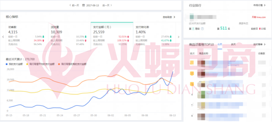The height and width of the screenshot is (122, 272).
Task: Advance to next day using right chevron
Action: coord(111,5)
